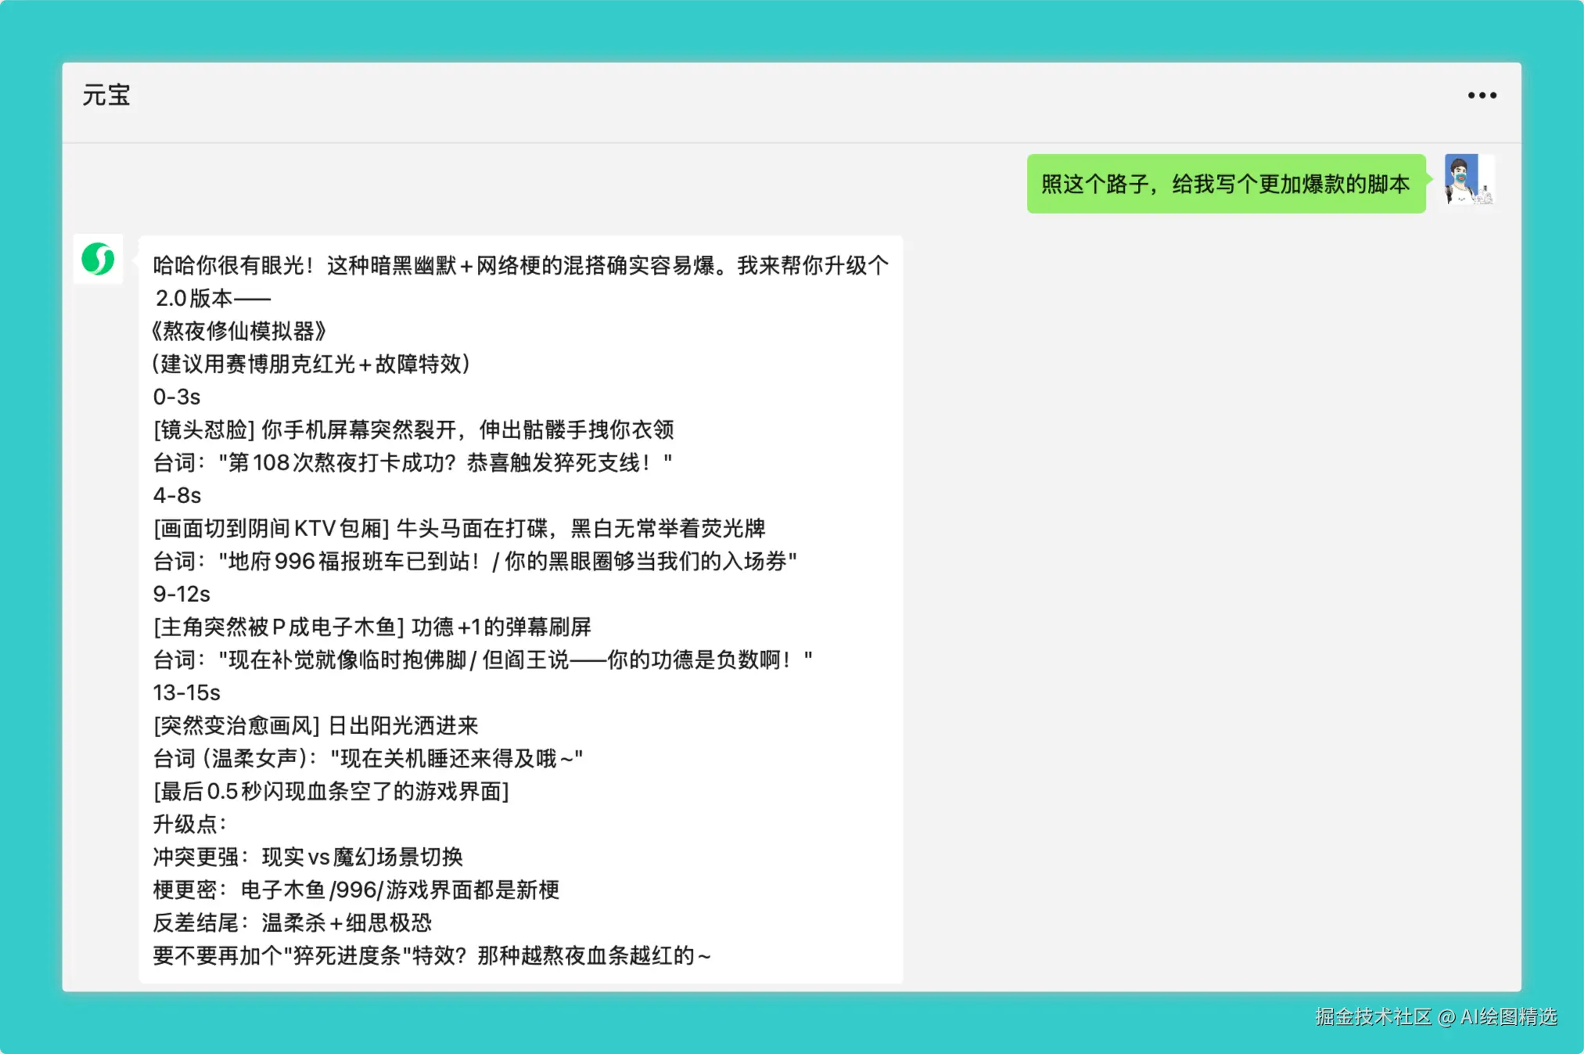The width and height of the screenshot is (1584, 1054).
Task: Click the 0-3s timestamp line
Action: click(x=177, y=397)
